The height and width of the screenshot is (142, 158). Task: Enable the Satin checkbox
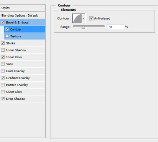(x=3, y=64)
